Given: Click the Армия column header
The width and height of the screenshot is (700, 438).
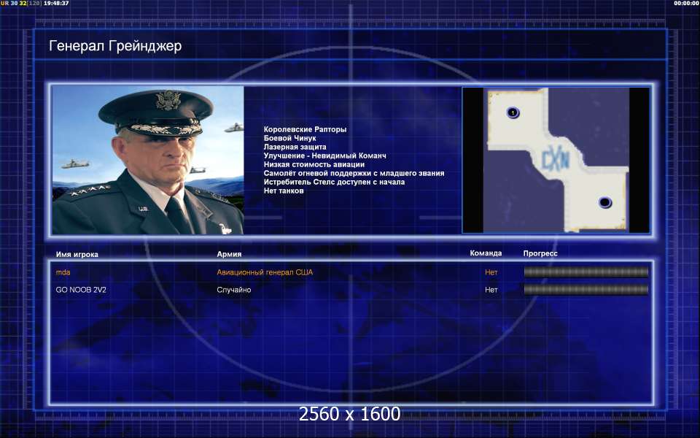Looking at the screenshot, I should point(229,254).
